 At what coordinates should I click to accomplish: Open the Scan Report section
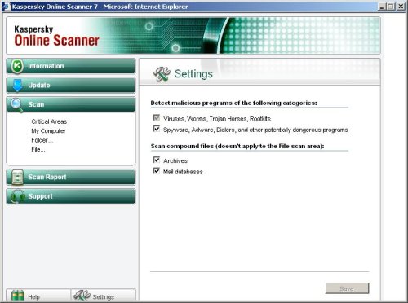(71, 177)
